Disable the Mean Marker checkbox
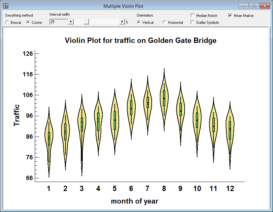 point(230,15)
